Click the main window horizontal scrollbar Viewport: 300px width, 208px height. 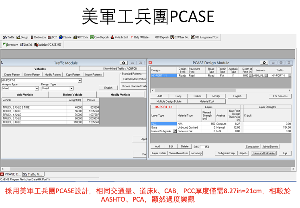click(148, 169)
